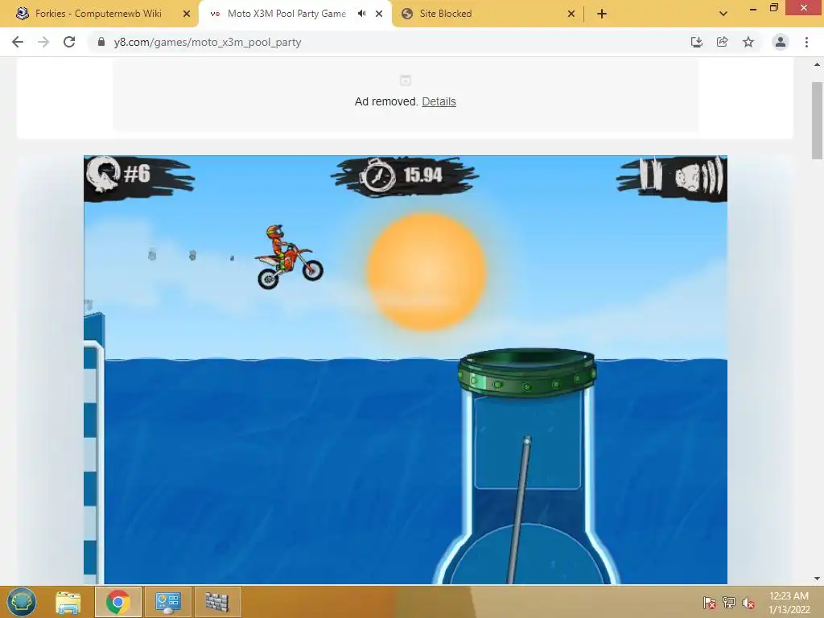This screenshot has width=824, height=618.
Task: Reload the y8.com page
Action: pos(69,42)
